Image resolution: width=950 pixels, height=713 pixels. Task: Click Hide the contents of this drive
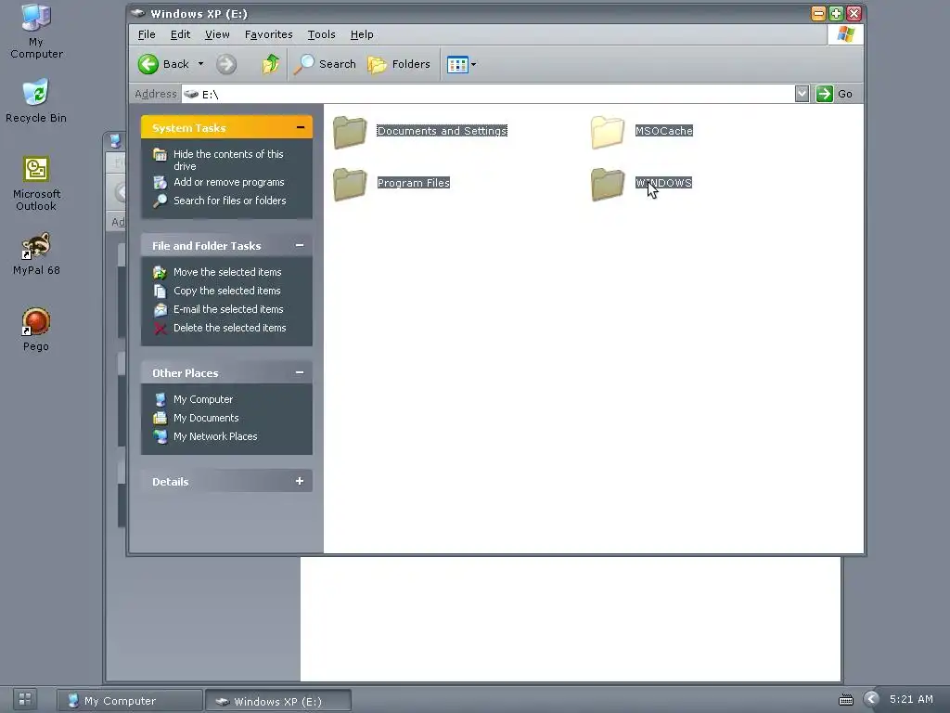228,160
